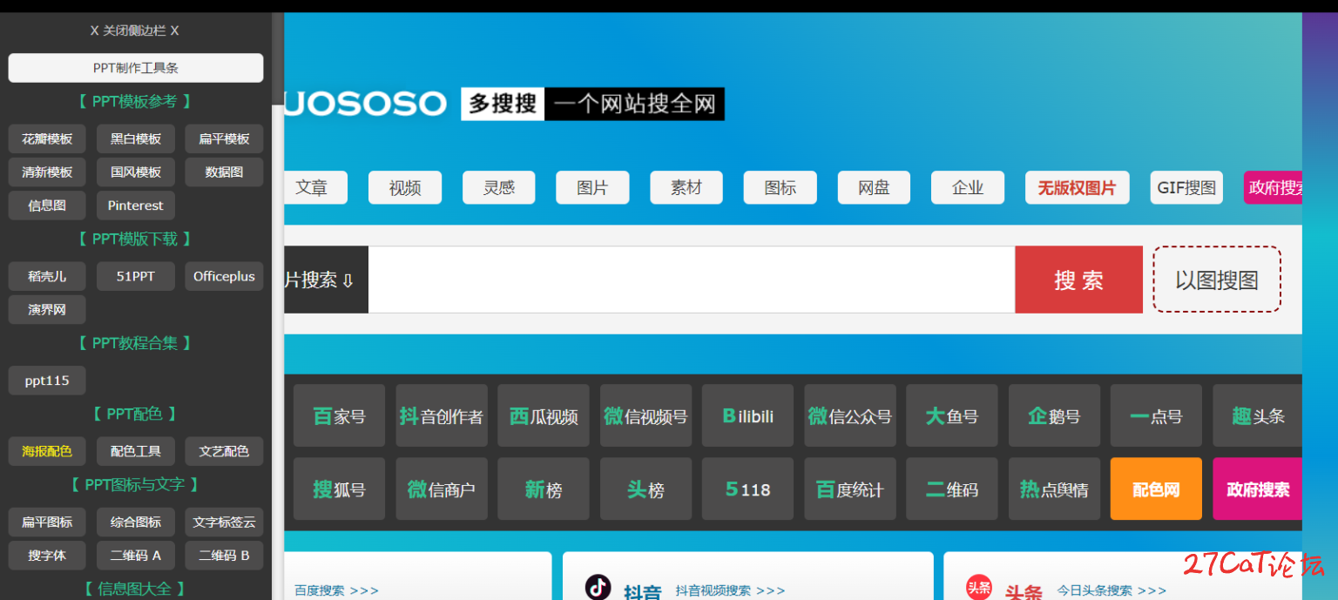Image resolution: width=1338 pixels, height=600 pixels.
Task: Click the red 搜索 button
Action: [1078, 280]
